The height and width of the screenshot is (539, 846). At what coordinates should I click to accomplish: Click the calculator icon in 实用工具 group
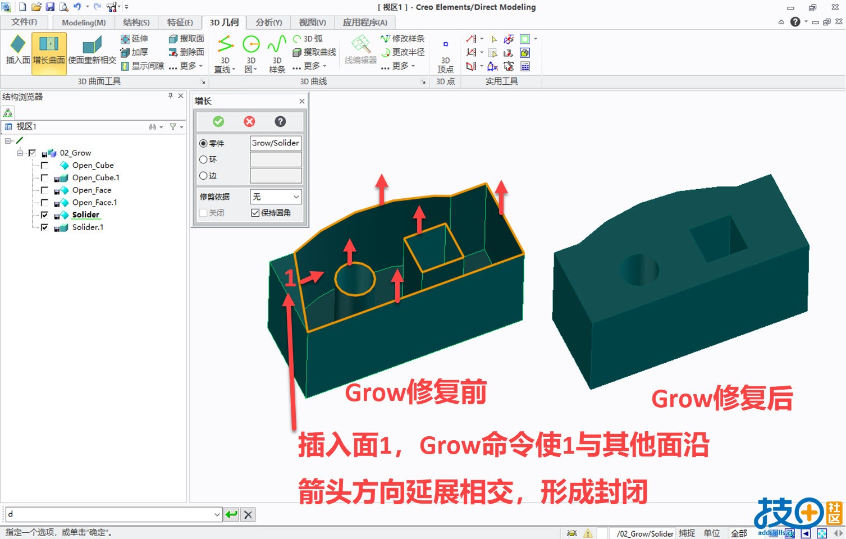pyautogui.click(x=525, y=66)
